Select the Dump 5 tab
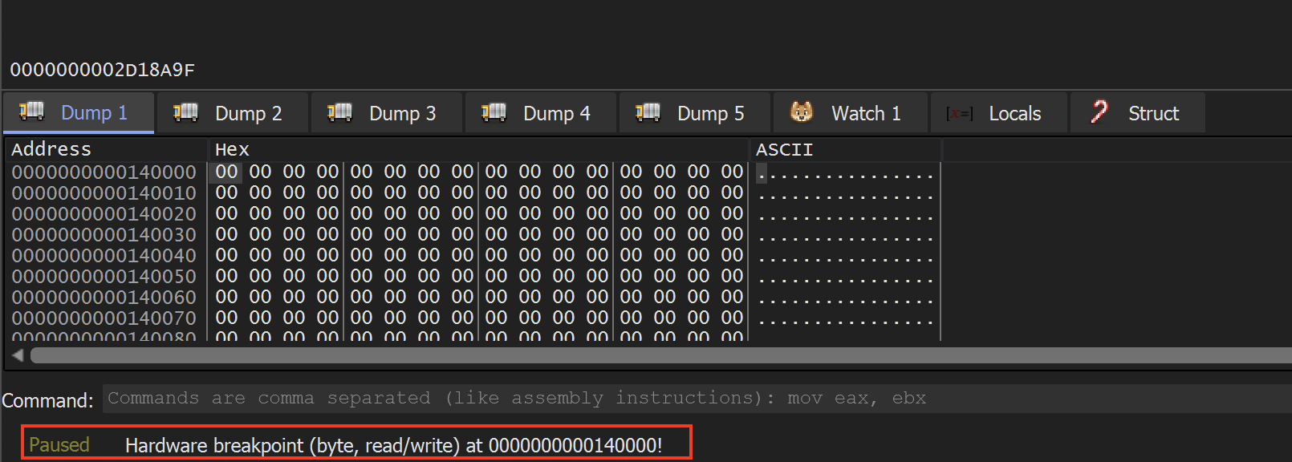This screenshot has width=1292, height=462. [695, 113]
